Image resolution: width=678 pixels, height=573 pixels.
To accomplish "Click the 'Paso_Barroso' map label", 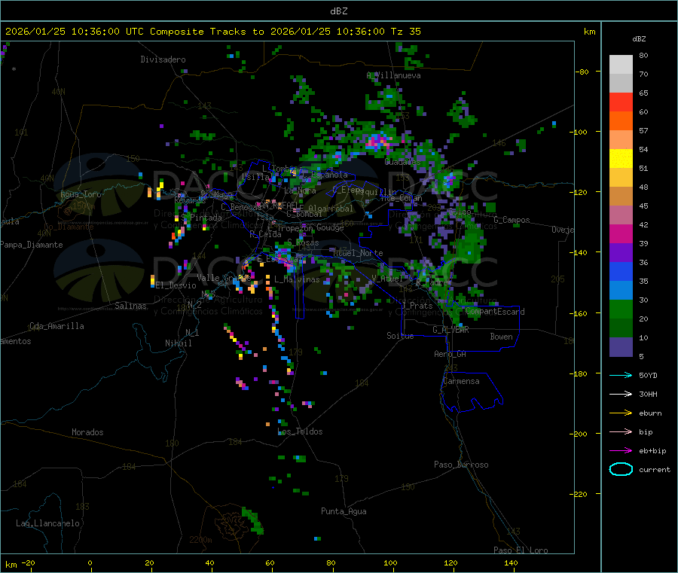I will point(461,465).
